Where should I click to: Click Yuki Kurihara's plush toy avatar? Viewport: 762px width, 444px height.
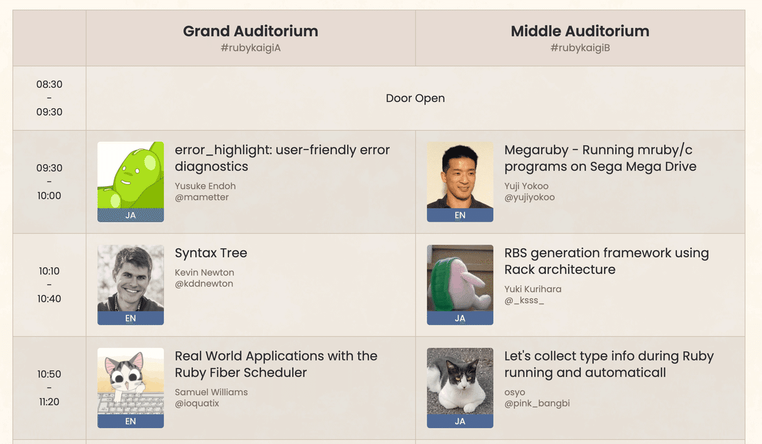[x=460, y=278]
